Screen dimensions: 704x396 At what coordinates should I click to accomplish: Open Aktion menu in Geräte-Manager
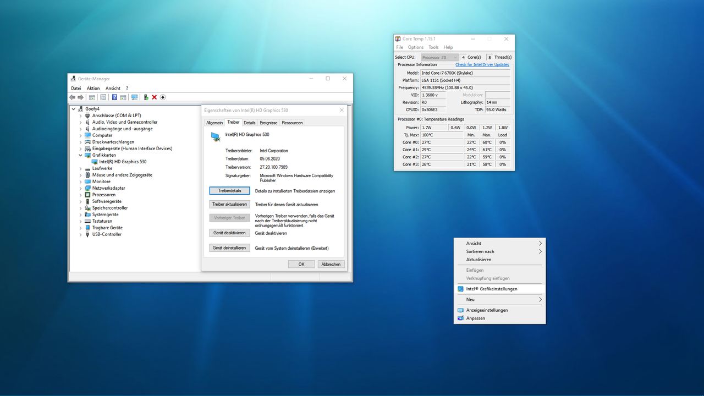click(x=93, y=88)
